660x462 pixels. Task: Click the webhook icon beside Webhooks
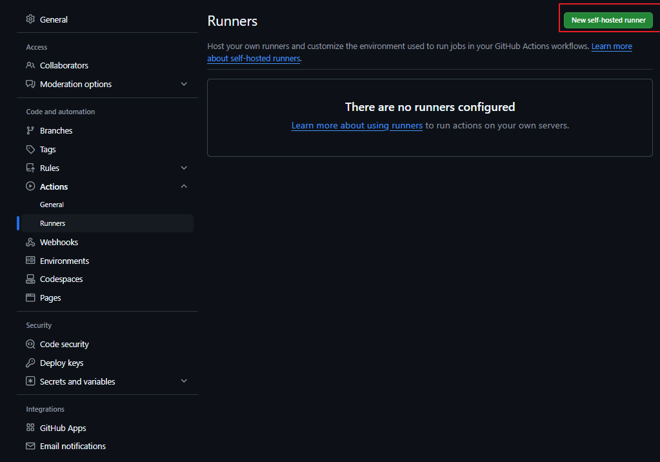[30, 242]
